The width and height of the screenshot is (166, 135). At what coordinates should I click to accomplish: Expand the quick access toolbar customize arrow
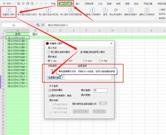tap(46, 4)
